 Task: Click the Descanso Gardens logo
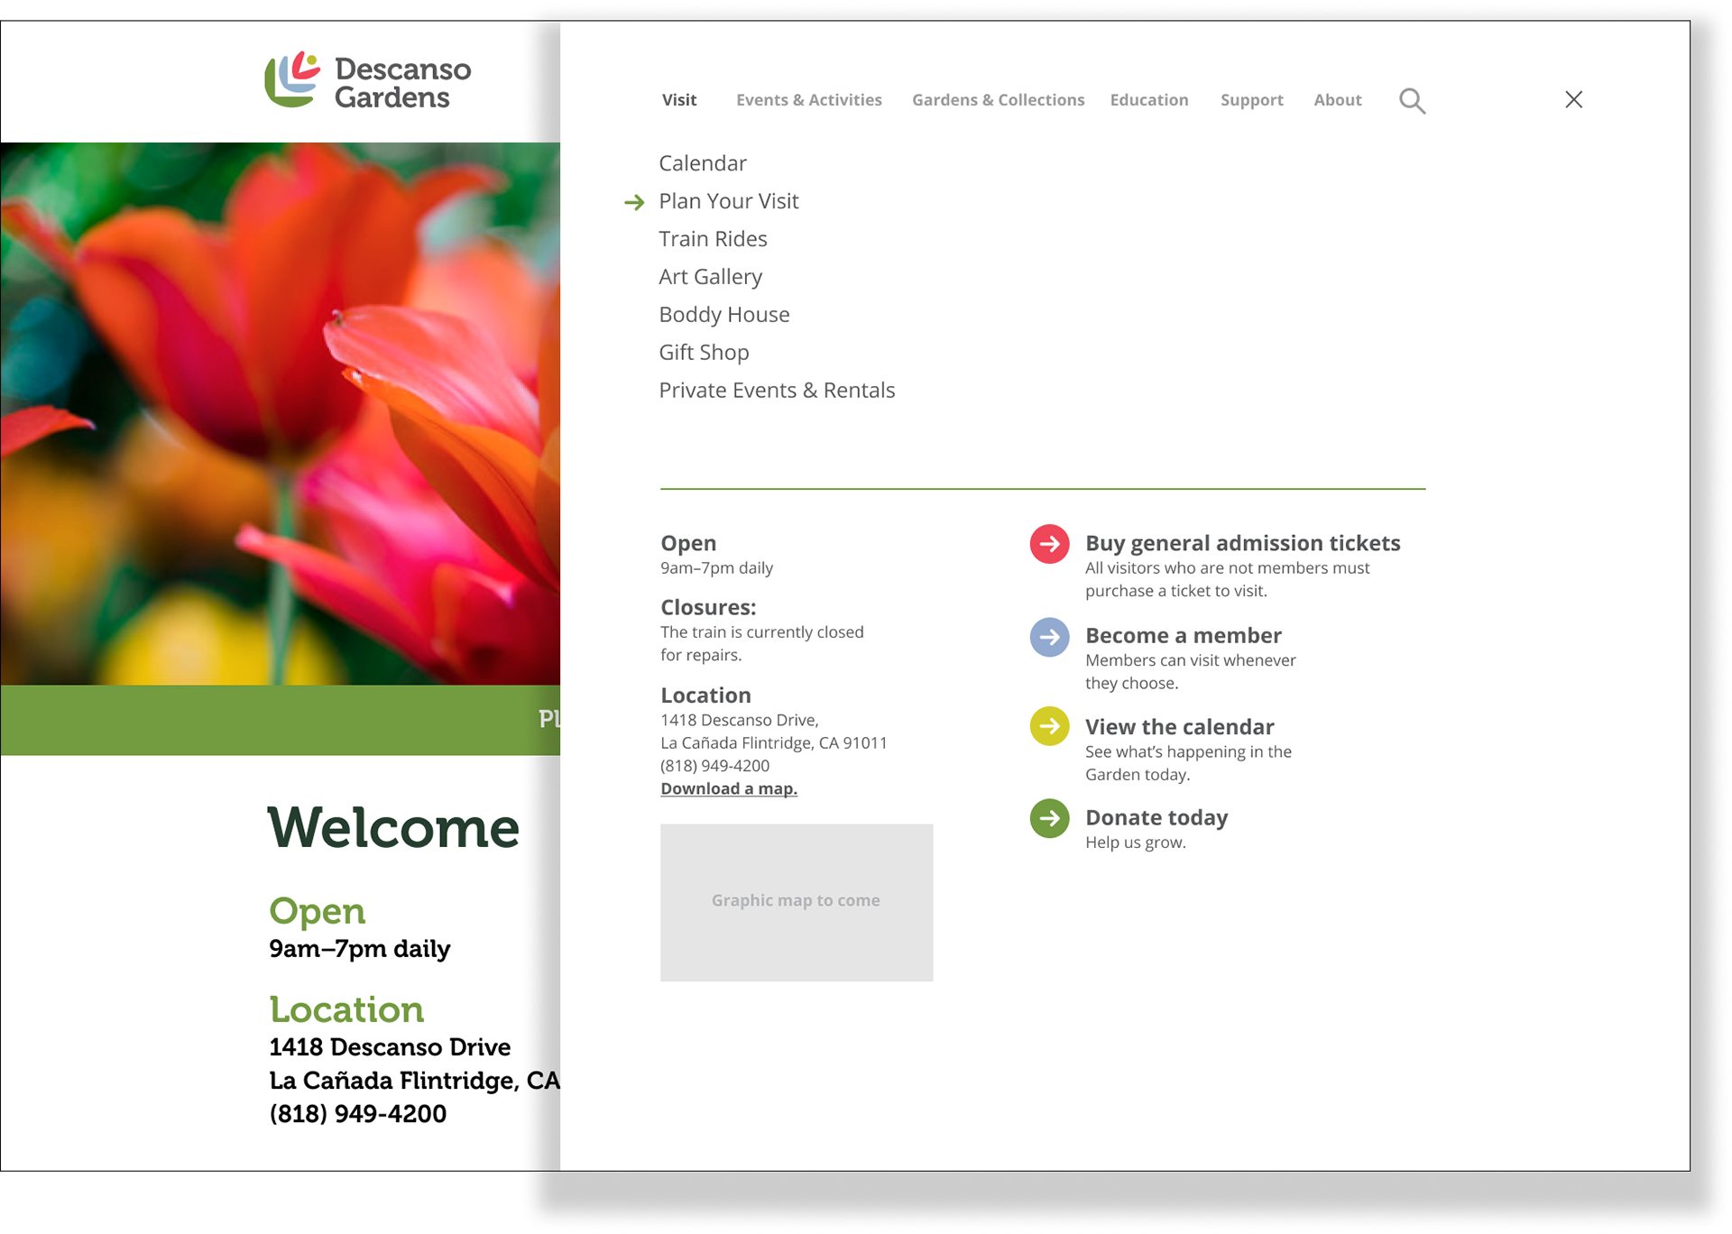tap(368, 81)
